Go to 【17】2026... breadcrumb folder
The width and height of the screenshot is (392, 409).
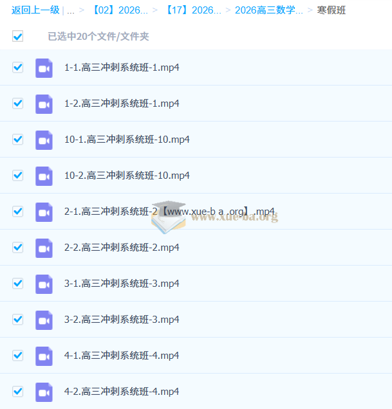click(193, 10)
